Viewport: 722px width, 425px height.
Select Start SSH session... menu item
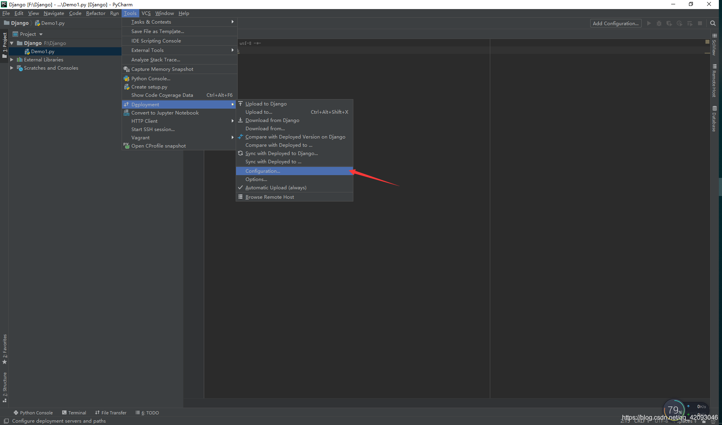[179, 129]
